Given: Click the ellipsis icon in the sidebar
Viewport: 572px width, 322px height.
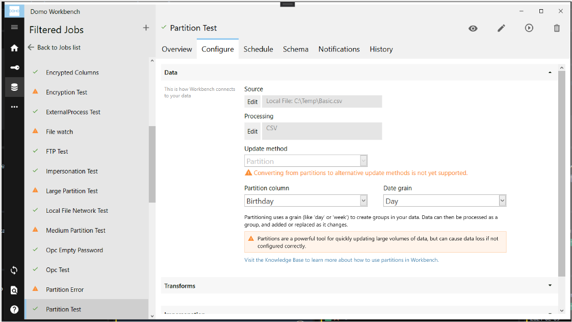Looking at the screenshot, I should pyautogui.click(x=14, y=106).
